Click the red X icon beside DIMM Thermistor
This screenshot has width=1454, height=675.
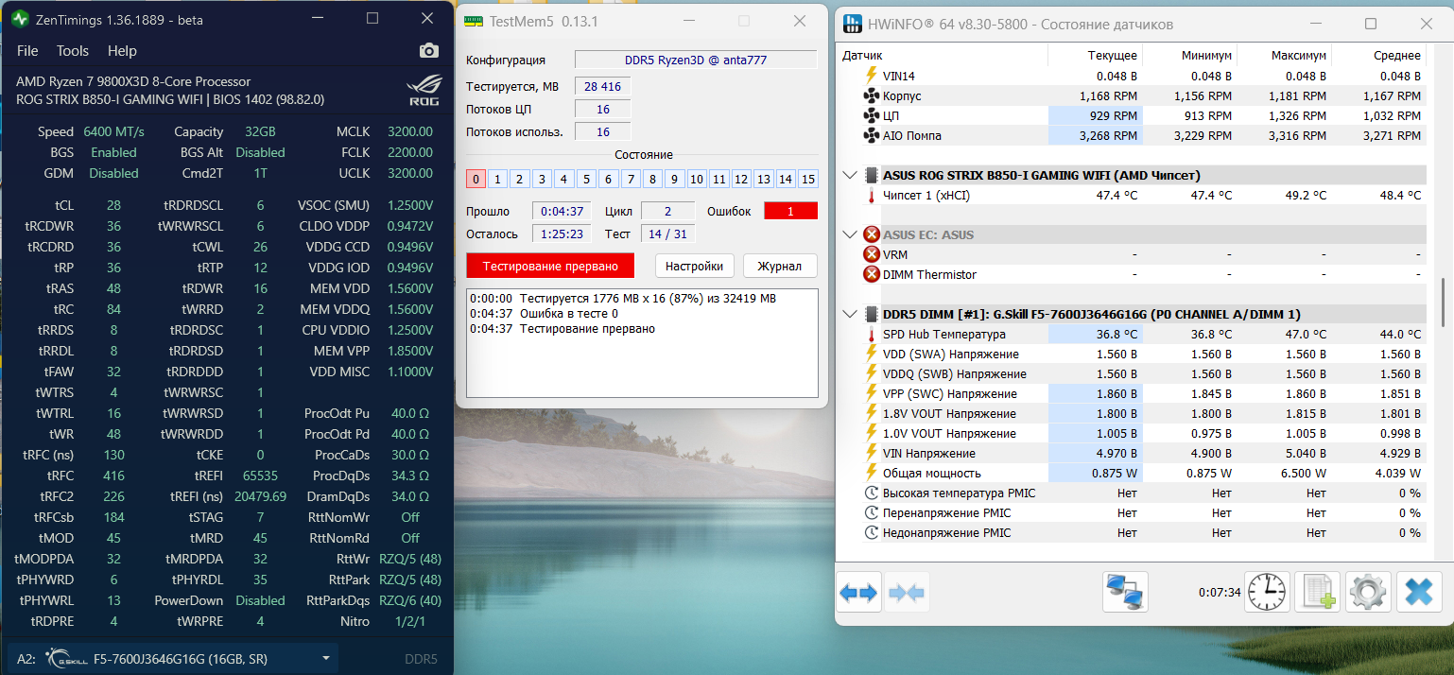point(872,274)
